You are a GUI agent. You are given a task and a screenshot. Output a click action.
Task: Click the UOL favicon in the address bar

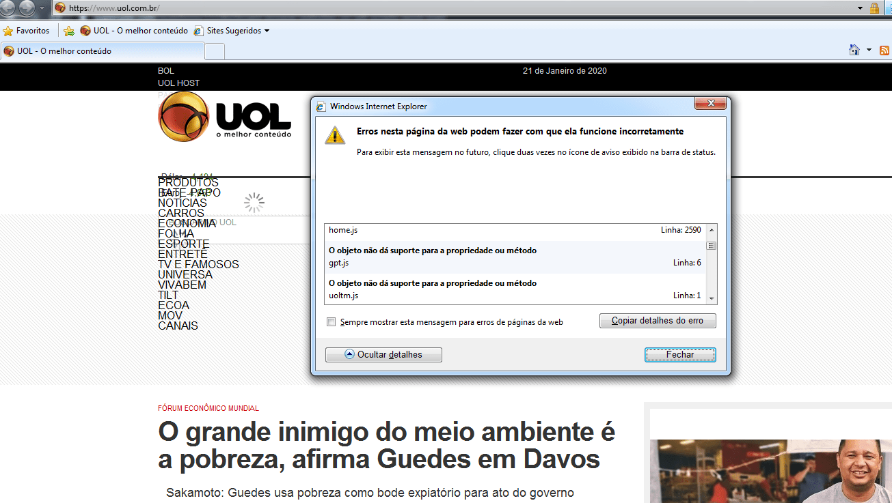(x=60, y=8)
